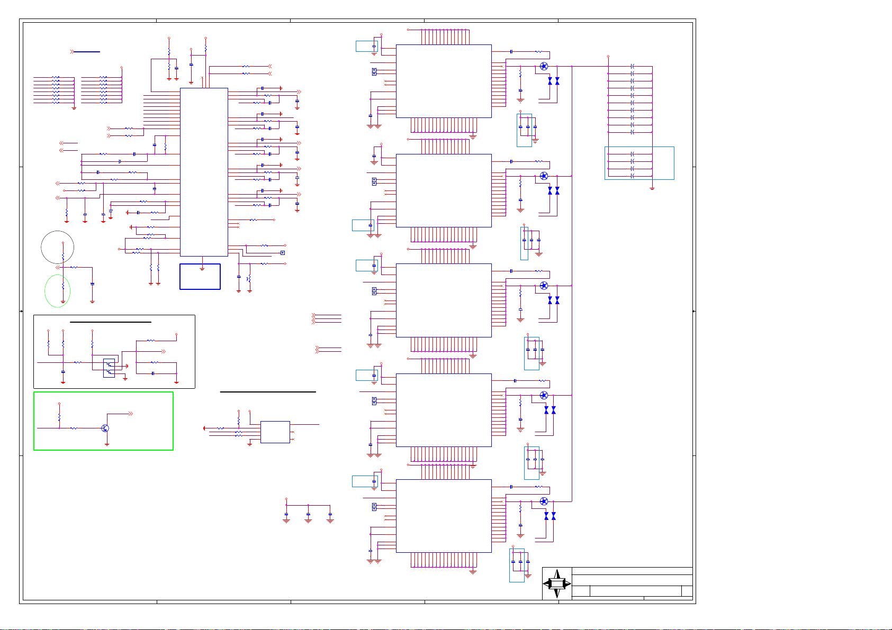This screenshot has width=892, height=630.
Task: Click the resistor inside the black circle
Action: tap(63, 256)
